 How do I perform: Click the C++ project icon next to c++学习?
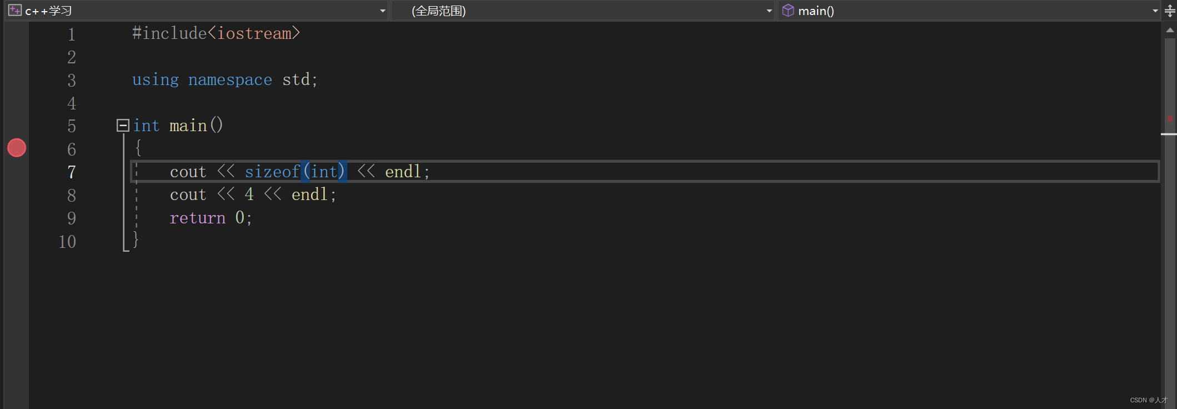[x=14, y=10]
